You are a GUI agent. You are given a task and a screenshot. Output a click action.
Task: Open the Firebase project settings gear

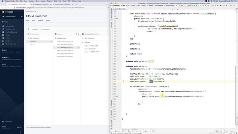pos(22,16)
